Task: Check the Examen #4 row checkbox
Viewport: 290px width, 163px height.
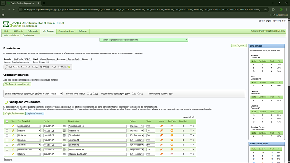Action: [7, 140]
